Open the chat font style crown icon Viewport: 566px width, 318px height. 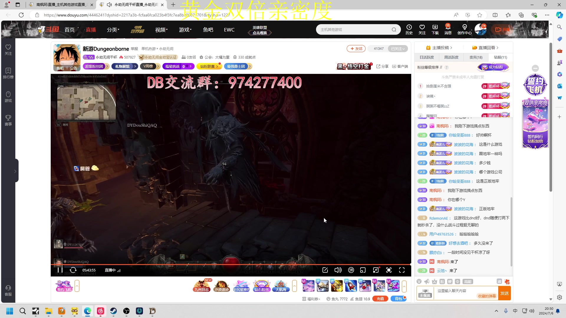(435, 281)
